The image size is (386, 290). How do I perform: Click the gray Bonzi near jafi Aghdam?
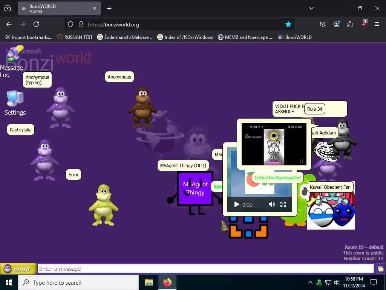coord(342,139)
